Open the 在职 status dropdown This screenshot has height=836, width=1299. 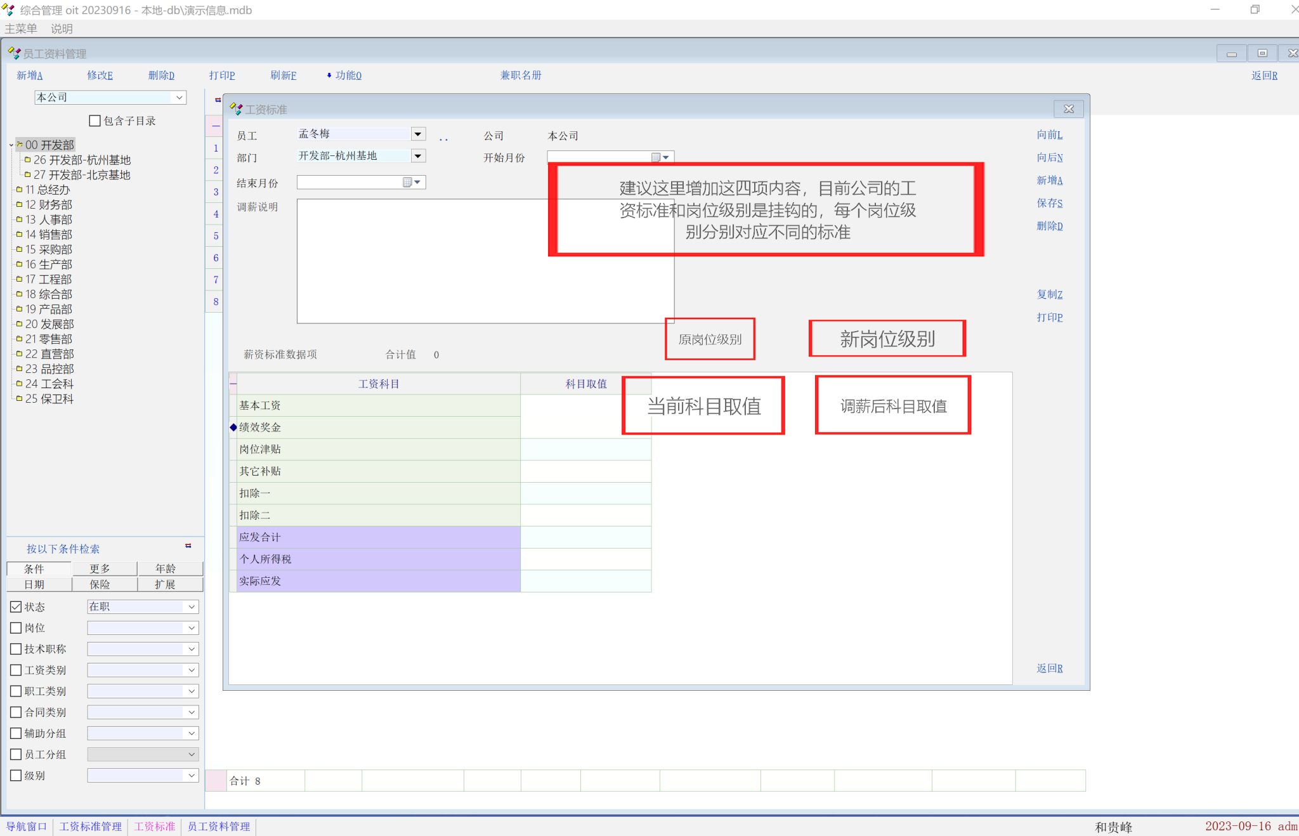coord(191,607)
